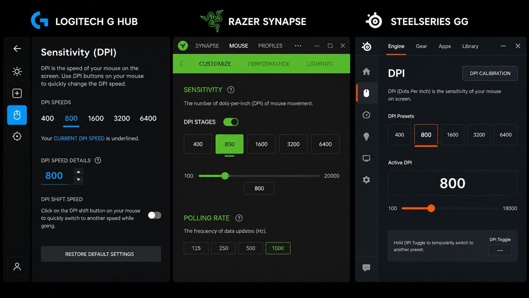Open SteelSeries Library tab
This screenshot has width=529, height=298.
470,46
